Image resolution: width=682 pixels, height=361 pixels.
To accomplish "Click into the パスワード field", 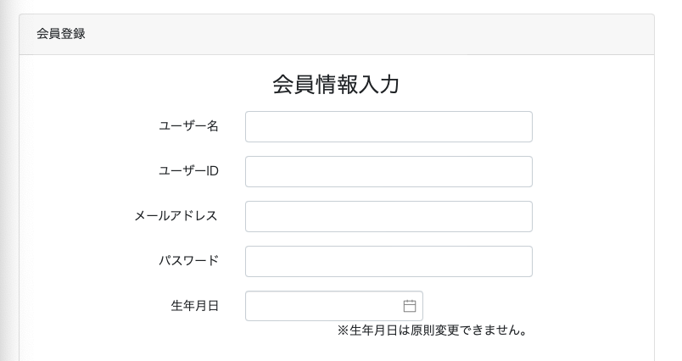I will pyautogui.click(x=389, y=261).
